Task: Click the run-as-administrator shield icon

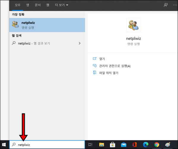Action: tap(95, 66)
